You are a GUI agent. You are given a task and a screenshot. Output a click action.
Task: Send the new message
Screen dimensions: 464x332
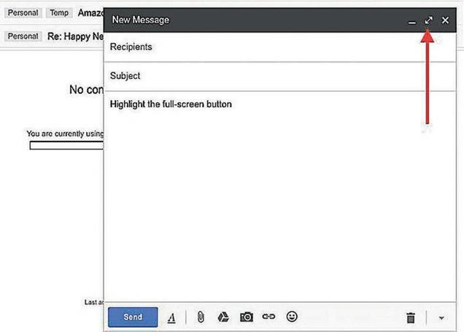(133, 317)
